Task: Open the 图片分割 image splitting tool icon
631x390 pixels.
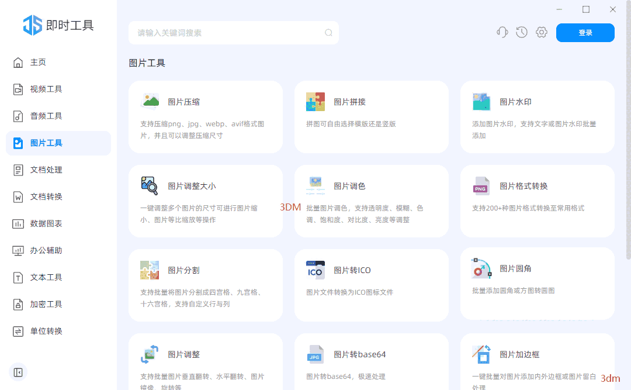Action: tap(149, 270)
